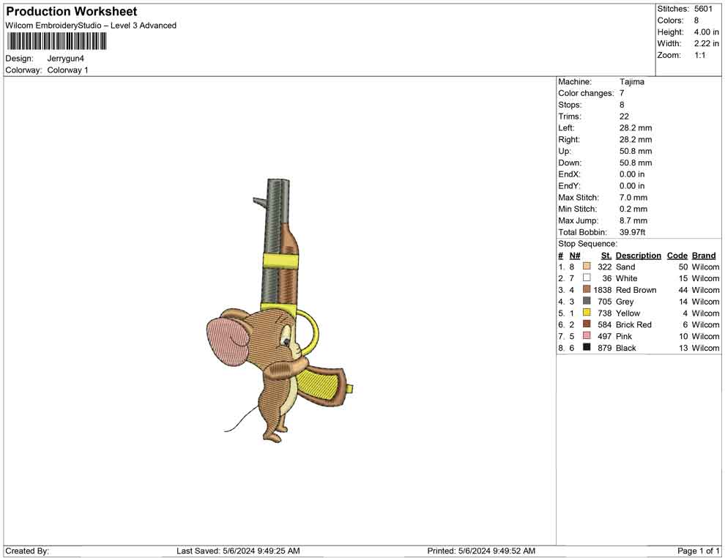Click the Zoom value 1:1

click(700, 55)
